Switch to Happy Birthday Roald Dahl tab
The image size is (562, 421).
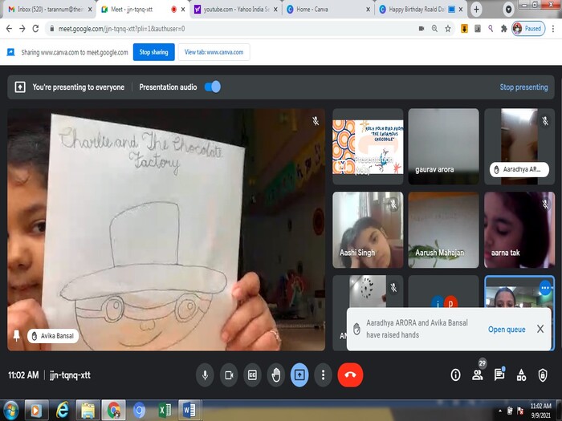[x=421, y=10]
